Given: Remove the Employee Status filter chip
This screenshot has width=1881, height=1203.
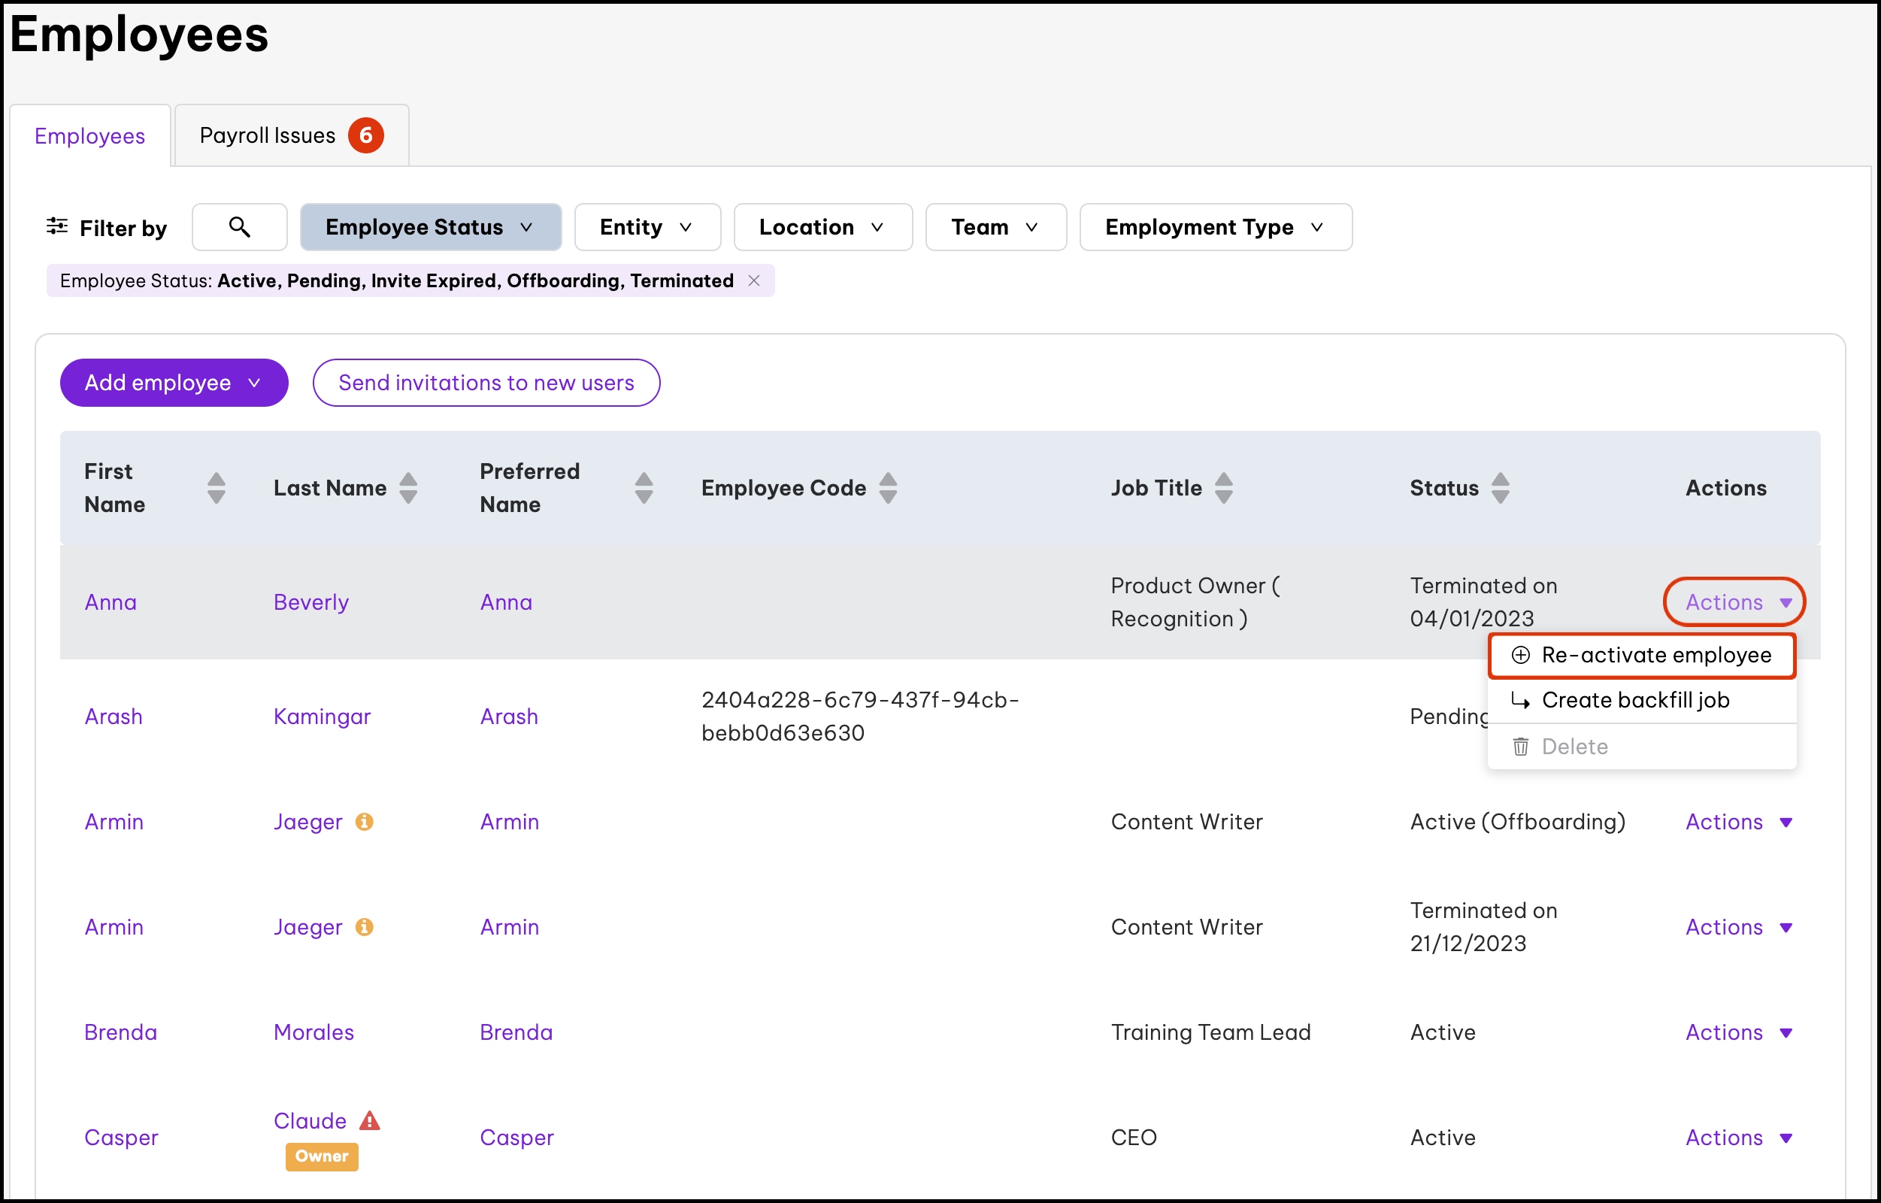Looking at the screenshot, I should coord(754,280).
